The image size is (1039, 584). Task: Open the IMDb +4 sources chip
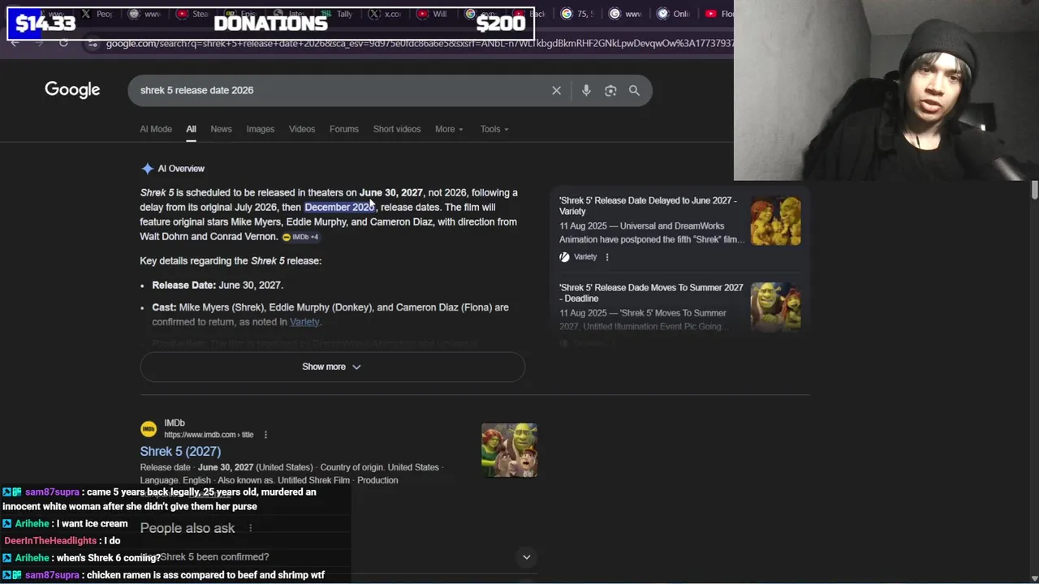[300, 237]
